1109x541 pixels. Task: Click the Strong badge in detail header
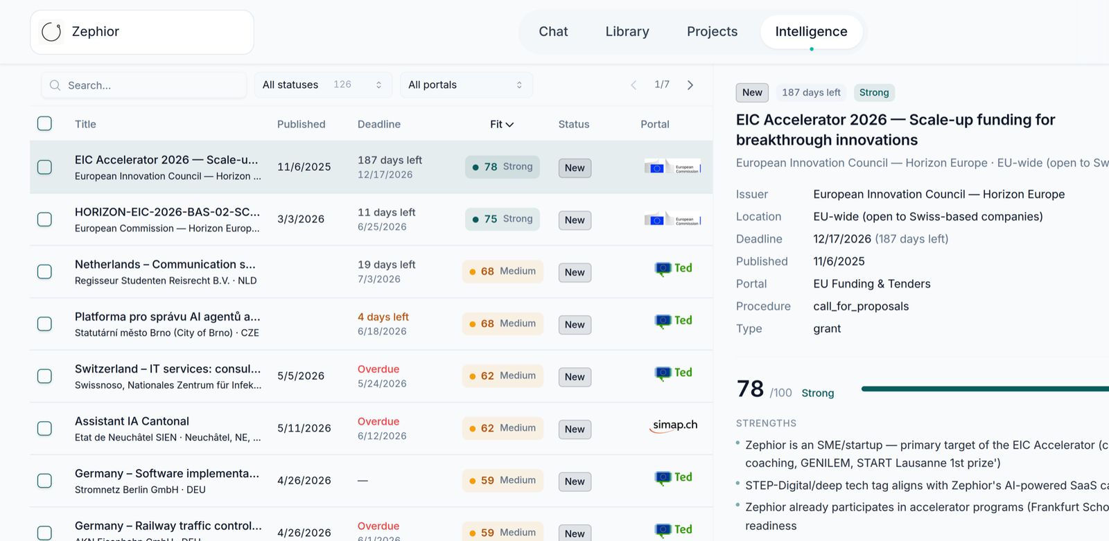[x=874, y=93]
